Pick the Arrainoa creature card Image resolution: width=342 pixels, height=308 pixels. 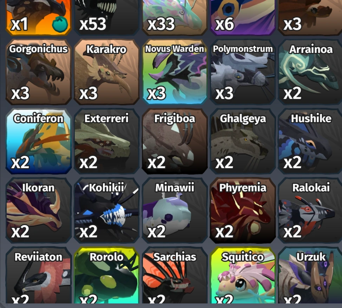[x=310, y=72]
